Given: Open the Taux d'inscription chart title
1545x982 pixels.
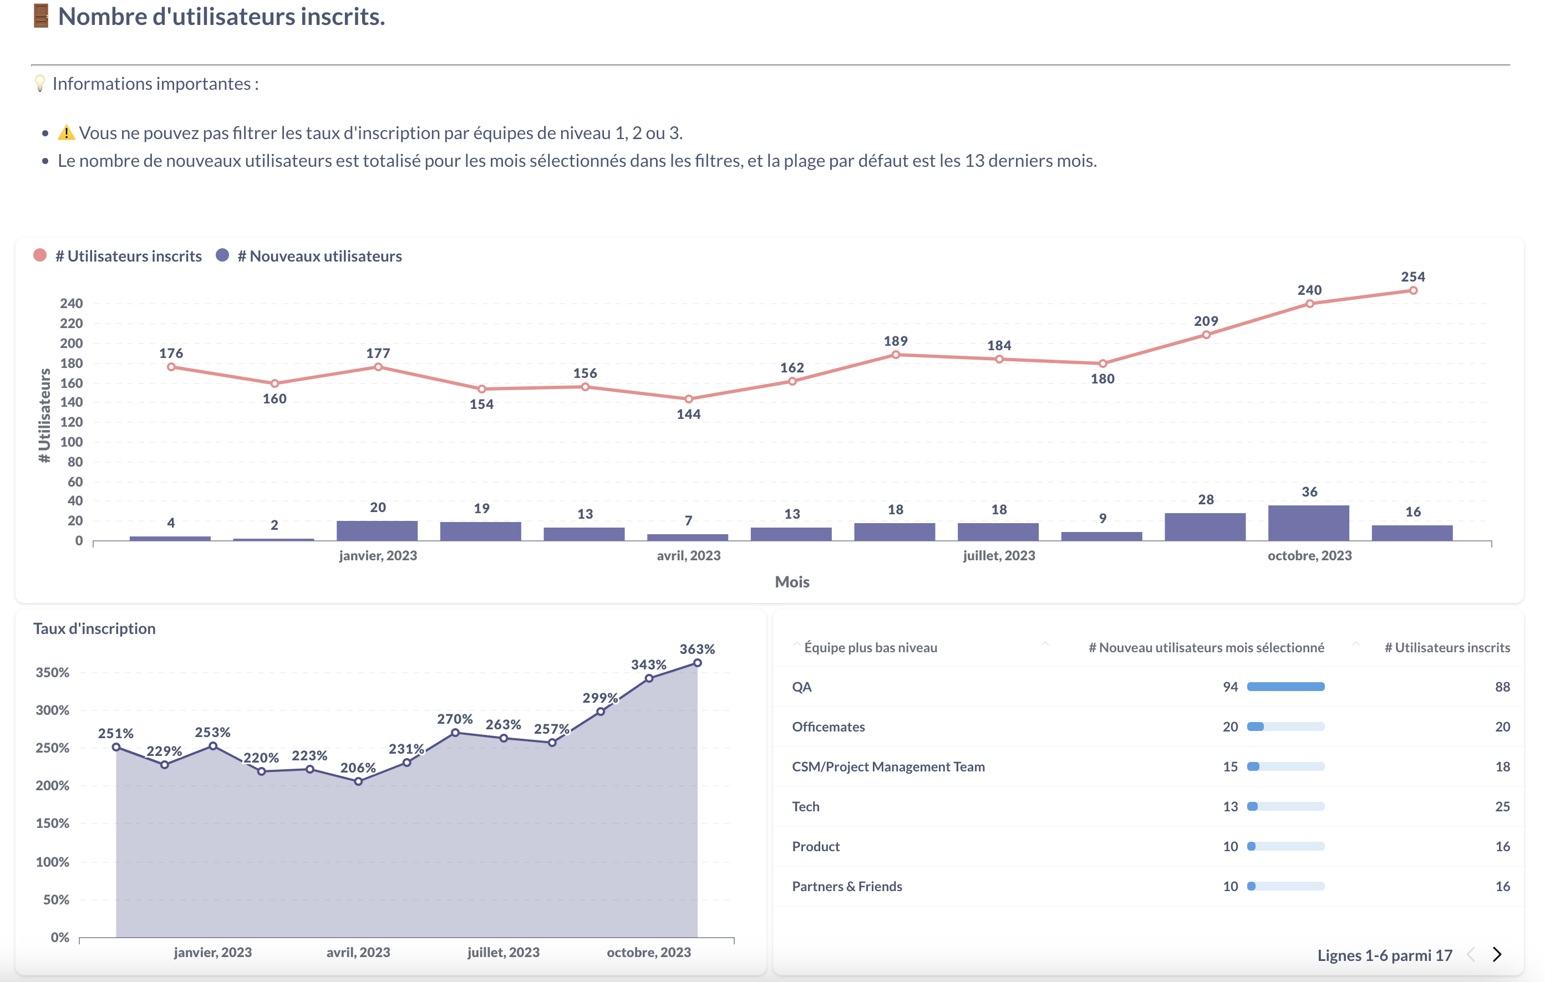Looking at the screenshot, I should (94, 628).
